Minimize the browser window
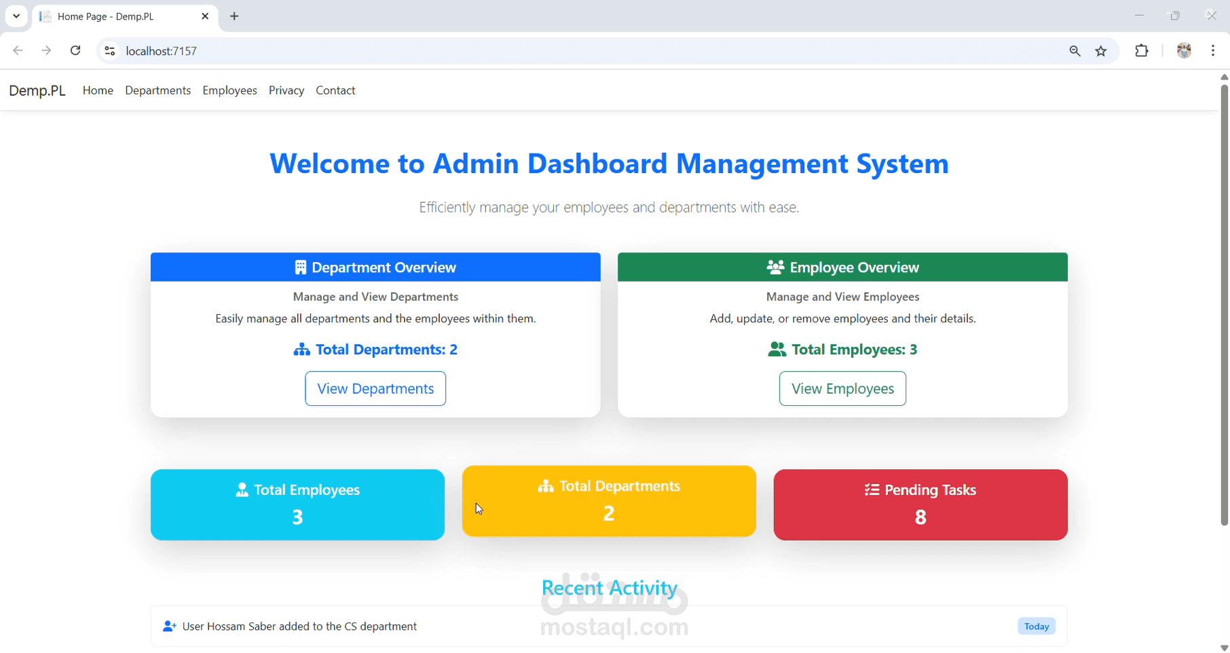The height and width of the screenshot is (653, 1230). [x=1139, y=16]
